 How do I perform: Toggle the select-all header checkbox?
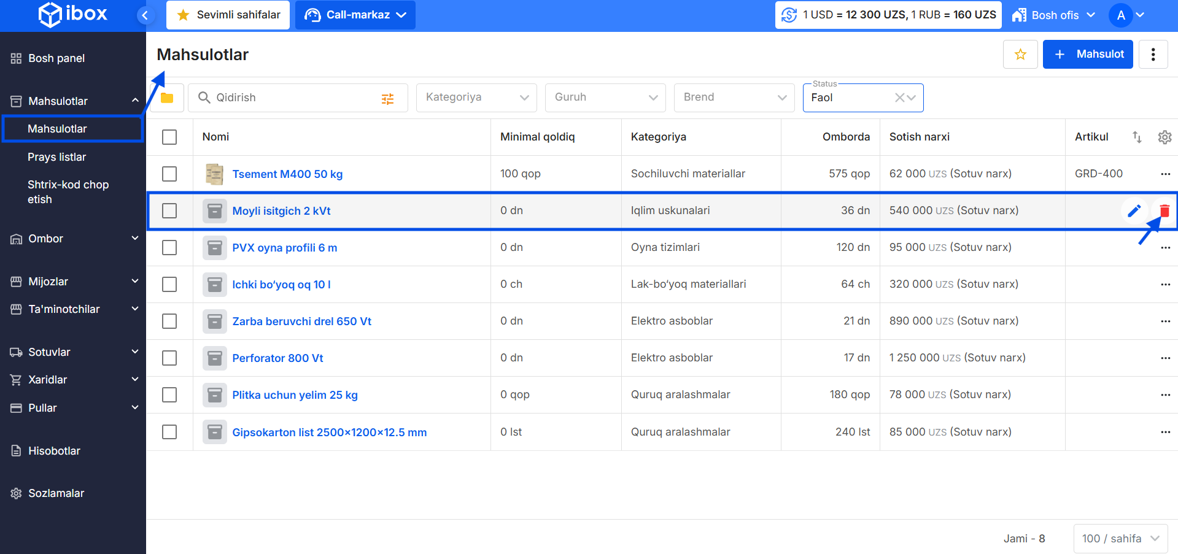click(x=169, y=137)
